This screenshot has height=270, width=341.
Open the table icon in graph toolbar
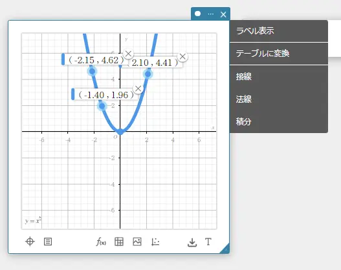click(x=119, y=242)
